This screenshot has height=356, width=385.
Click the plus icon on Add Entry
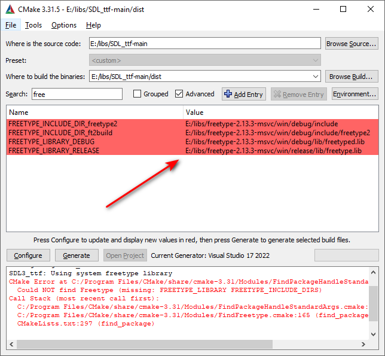228,94
